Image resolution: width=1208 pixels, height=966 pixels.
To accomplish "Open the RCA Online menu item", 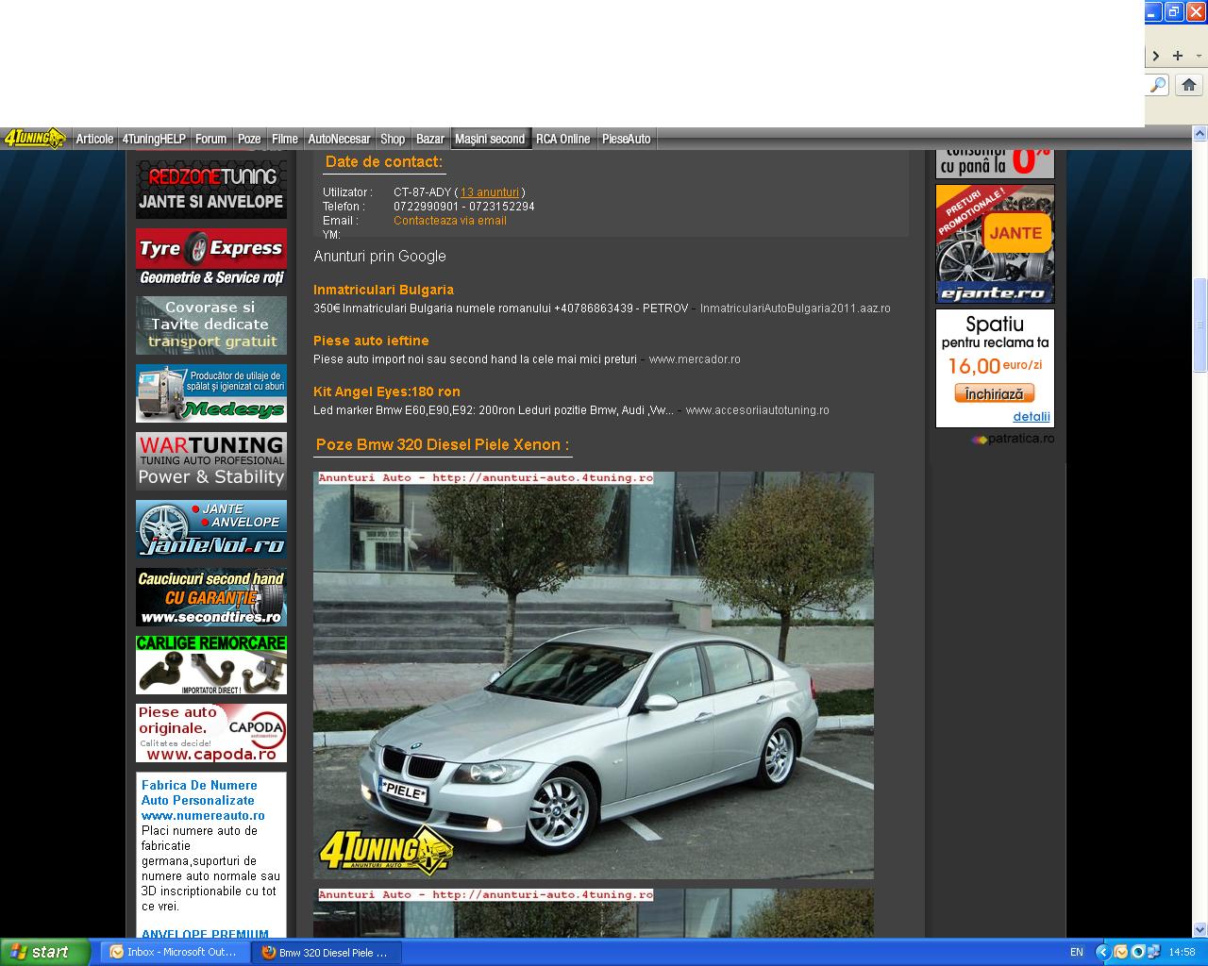I will 562,139.
